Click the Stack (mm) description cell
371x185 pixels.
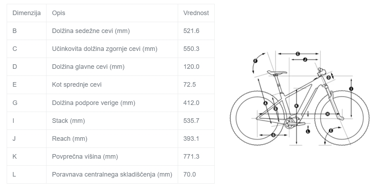tap(69, 121)
